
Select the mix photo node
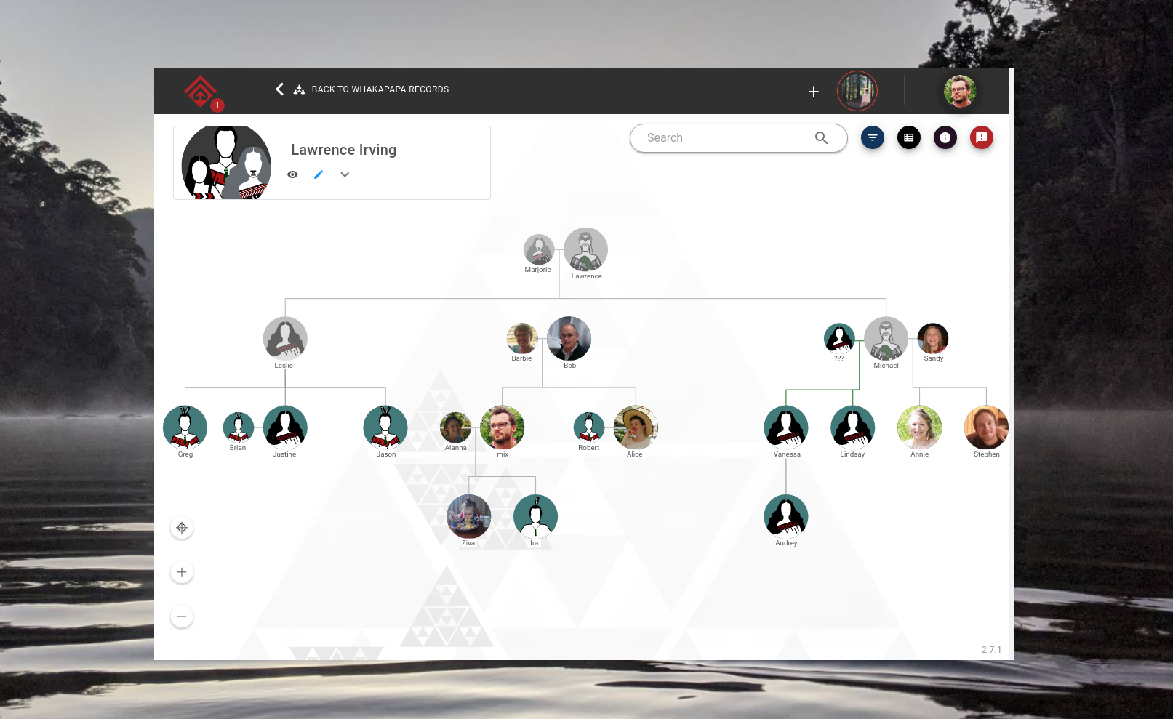pos(502,427)
